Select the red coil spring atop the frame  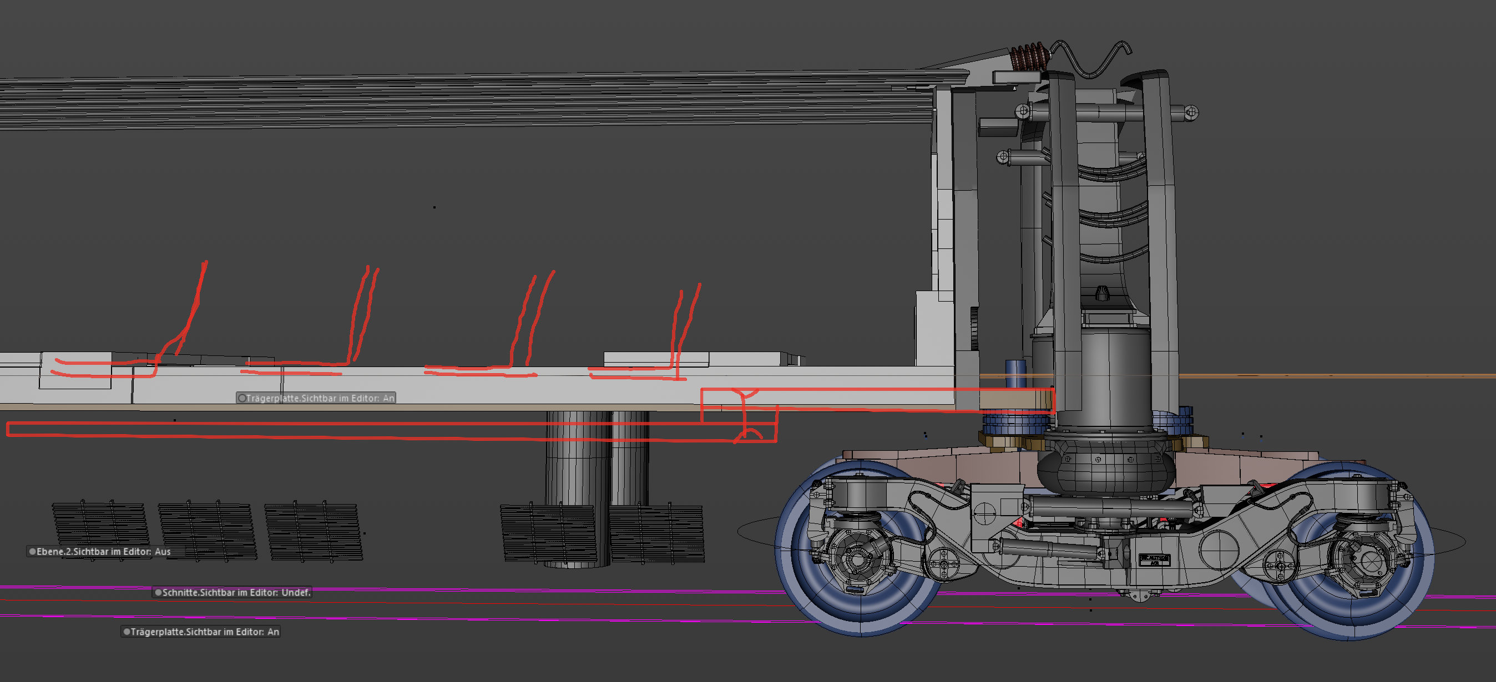pos(1031,57)
